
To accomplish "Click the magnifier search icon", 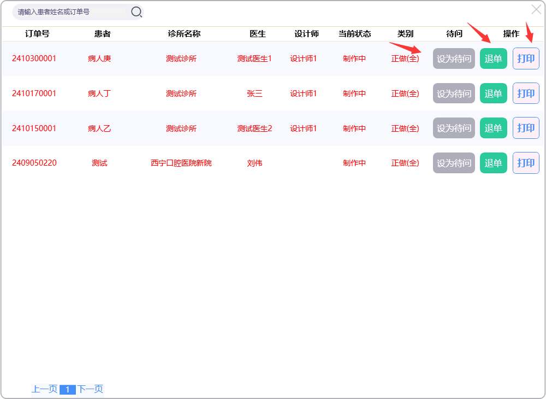I will tap(136, 11).
